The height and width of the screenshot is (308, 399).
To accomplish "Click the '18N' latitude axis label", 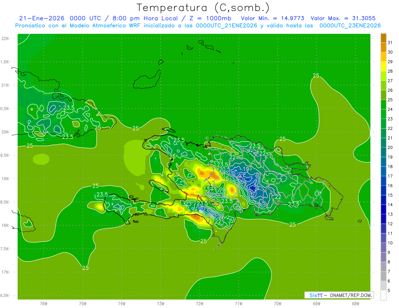I will [x=5, y=225].
